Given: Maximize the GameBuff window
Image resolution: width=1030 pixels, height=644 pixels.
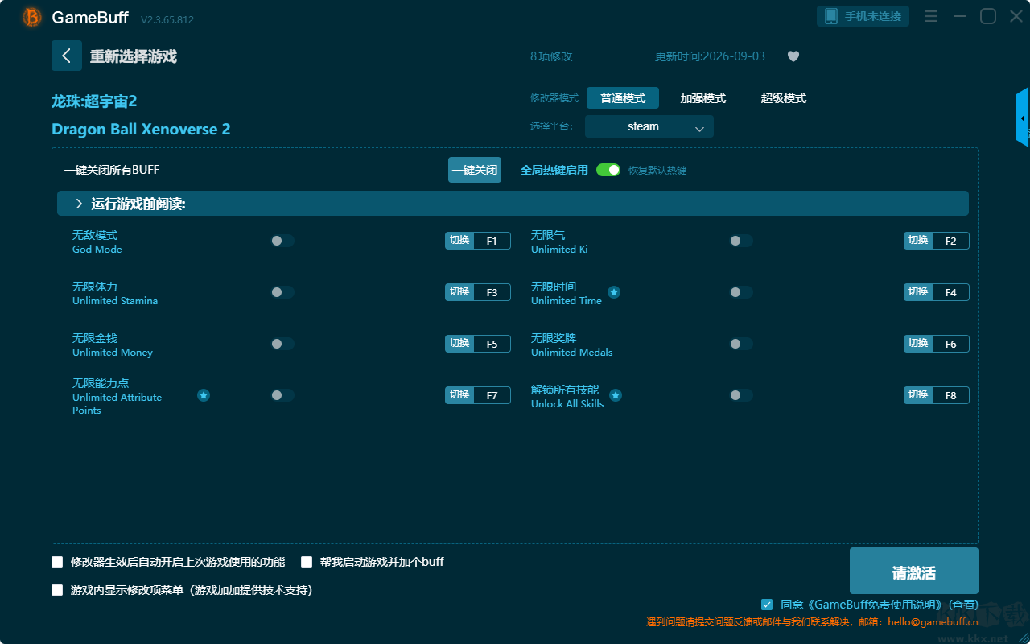Looking at the screenshot, I should (x=988, y=16).
